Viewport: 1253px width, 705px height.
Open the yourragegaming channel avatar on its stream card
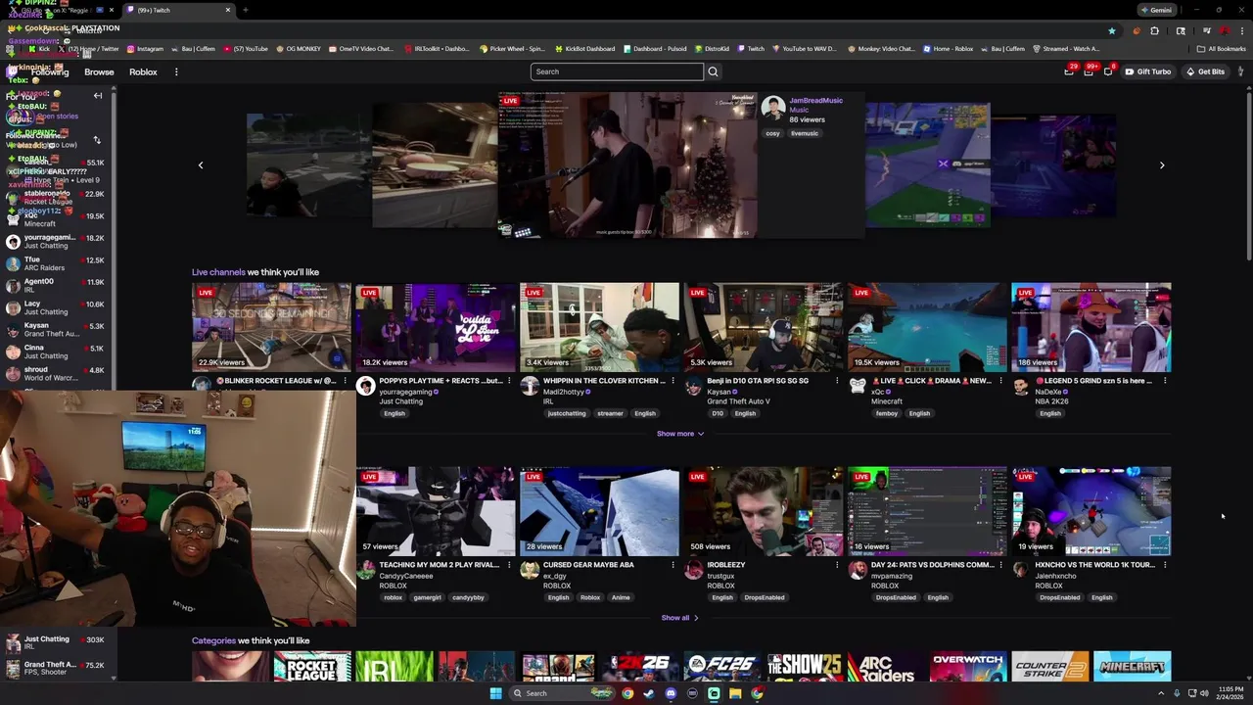pos(365,386)
